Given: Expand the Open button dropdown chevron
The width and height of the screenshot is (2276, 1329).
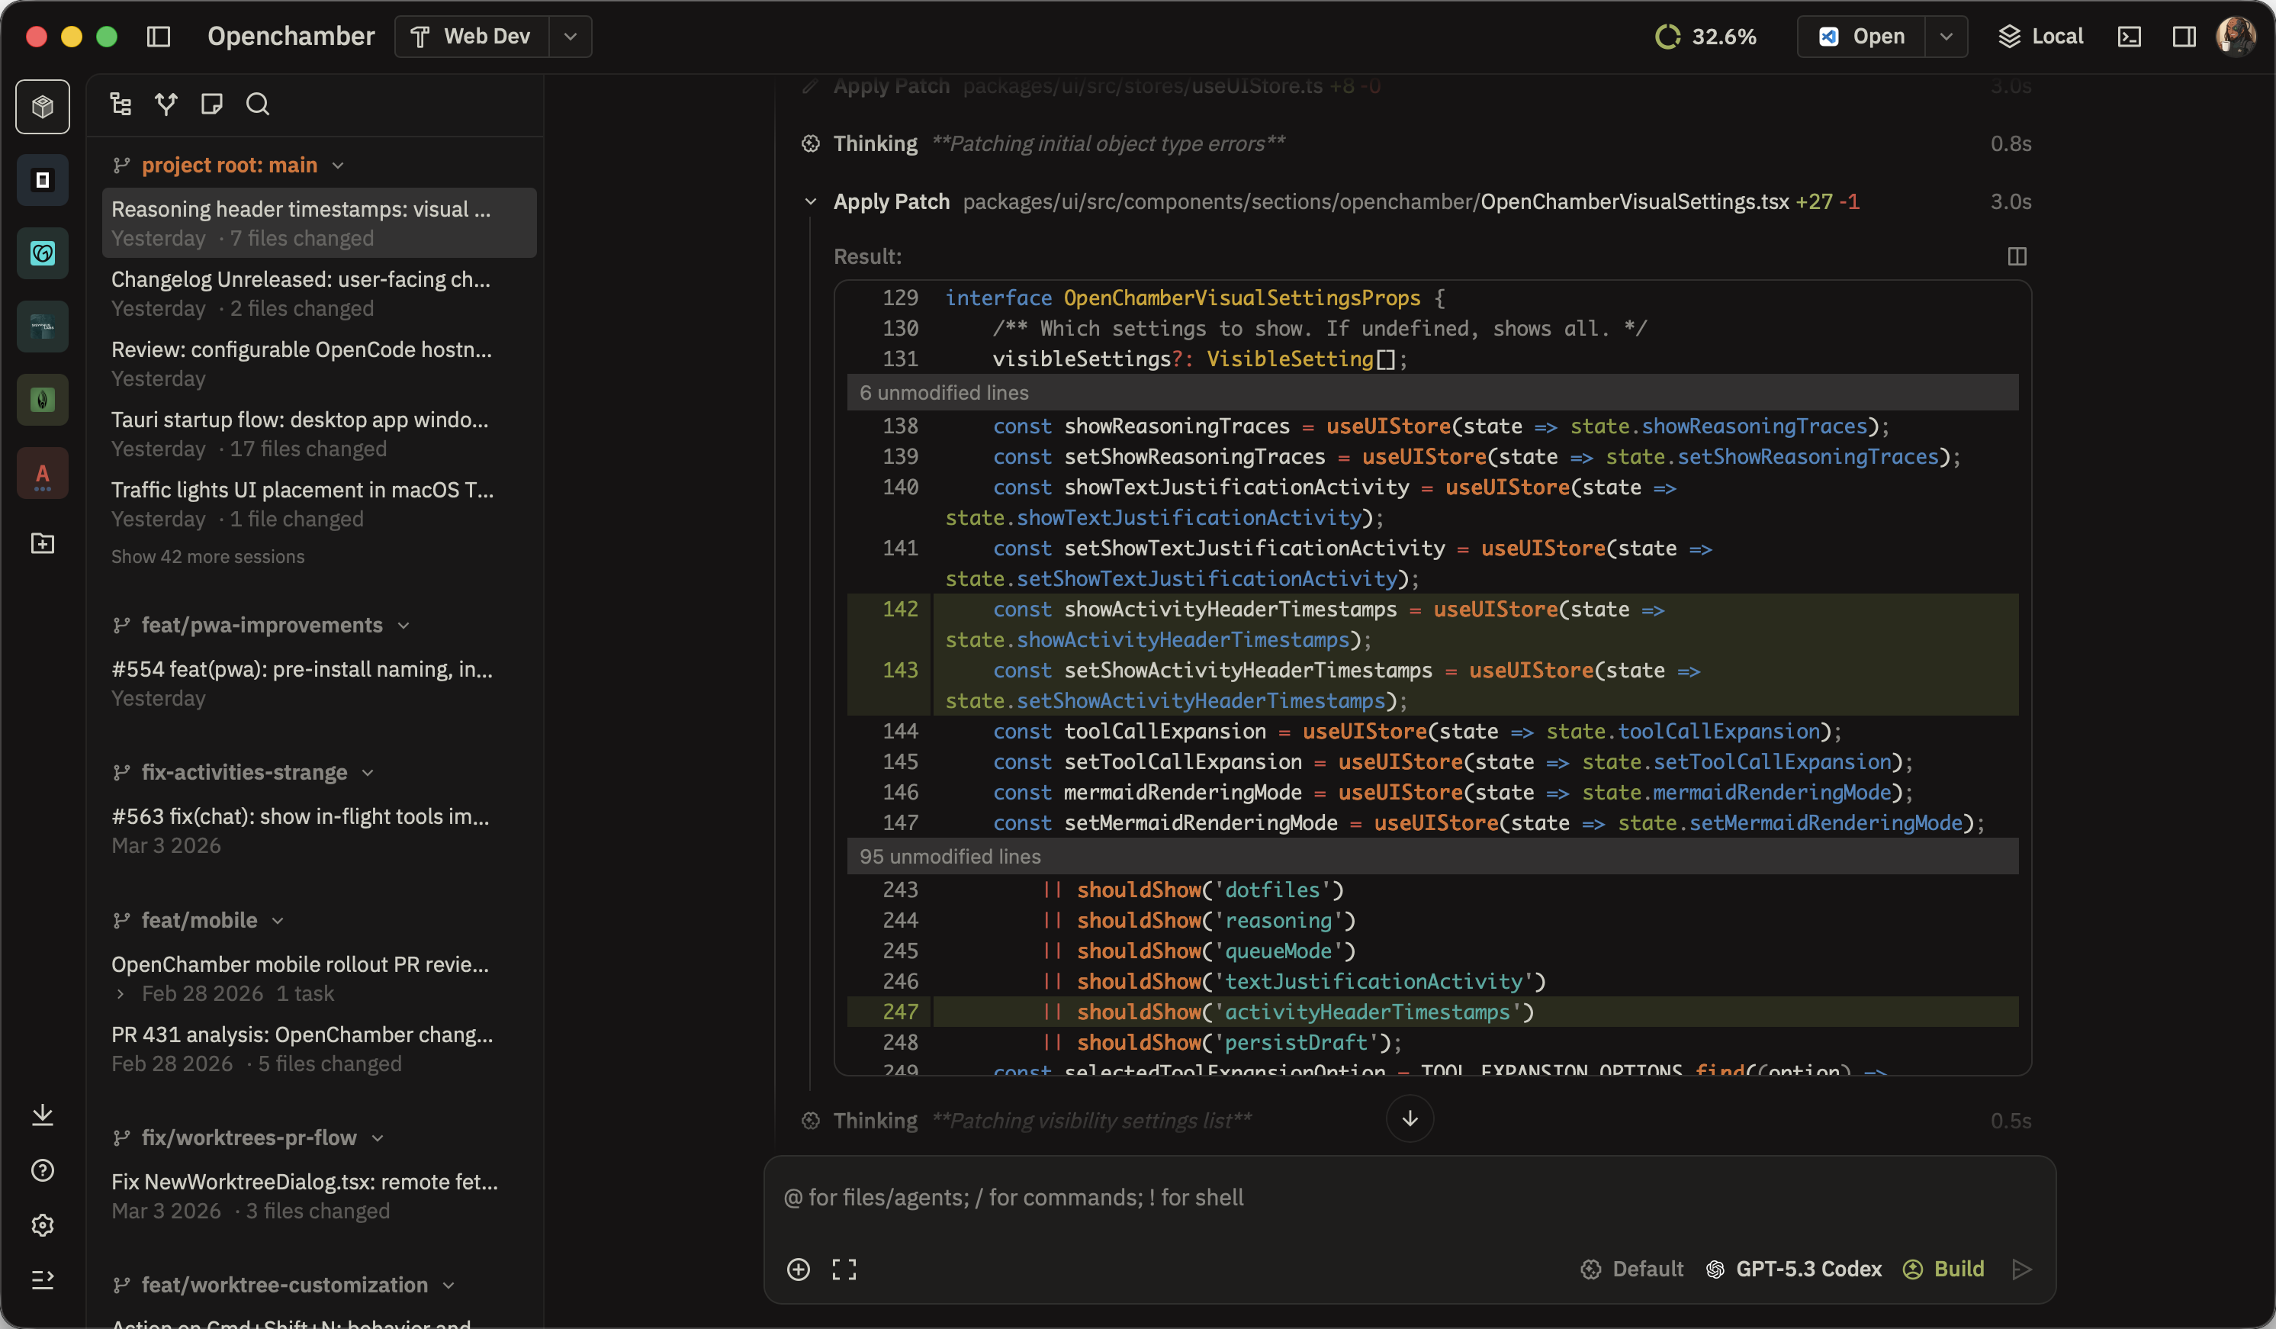Looking at the screenshot, I should (x=1946, y=36).
